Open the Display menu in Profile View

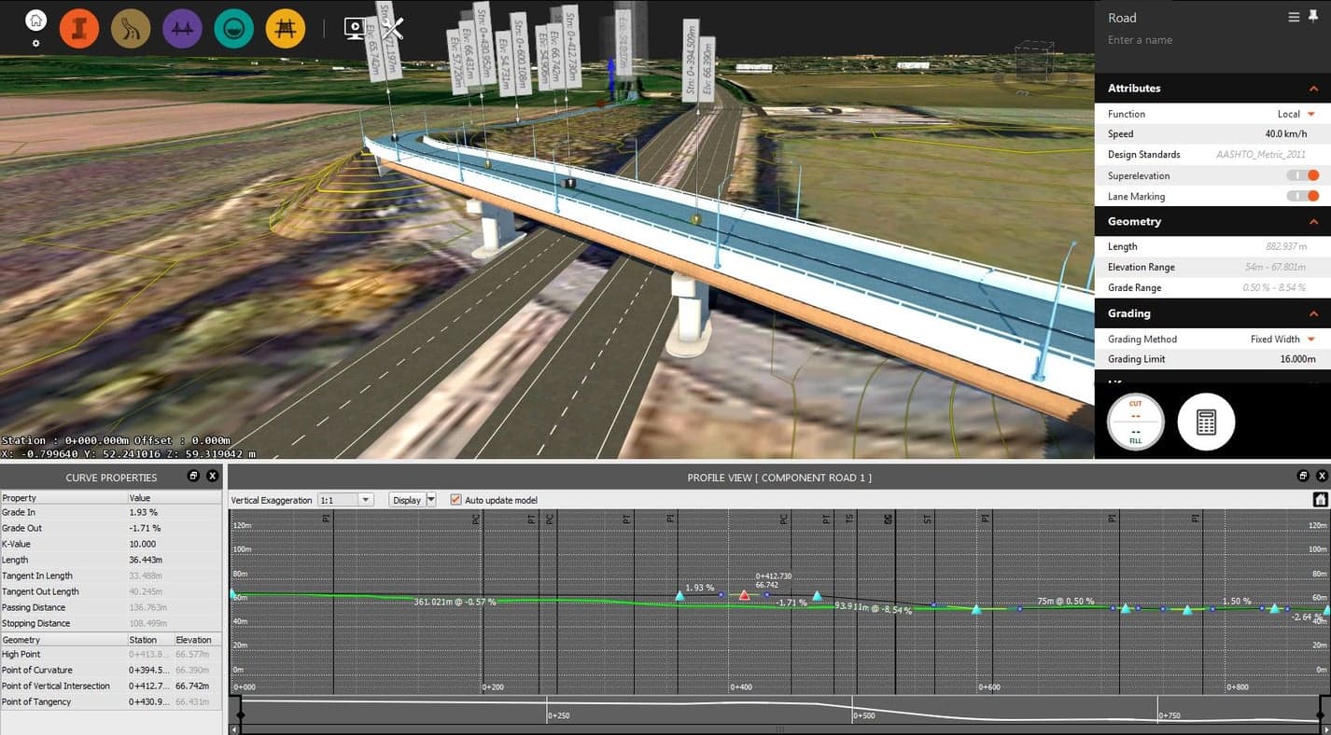pos(413,499)
